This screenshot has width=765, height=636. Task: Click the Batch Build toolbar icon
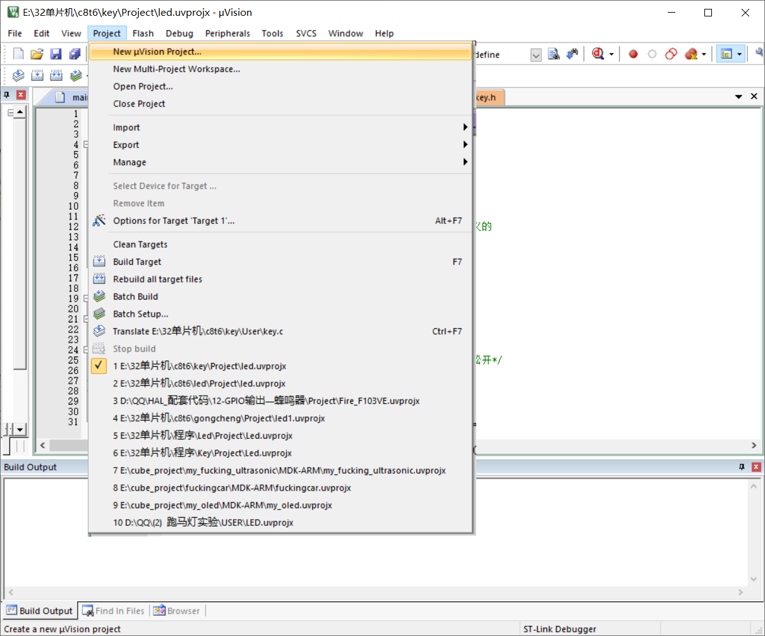[x=76, y=76]
